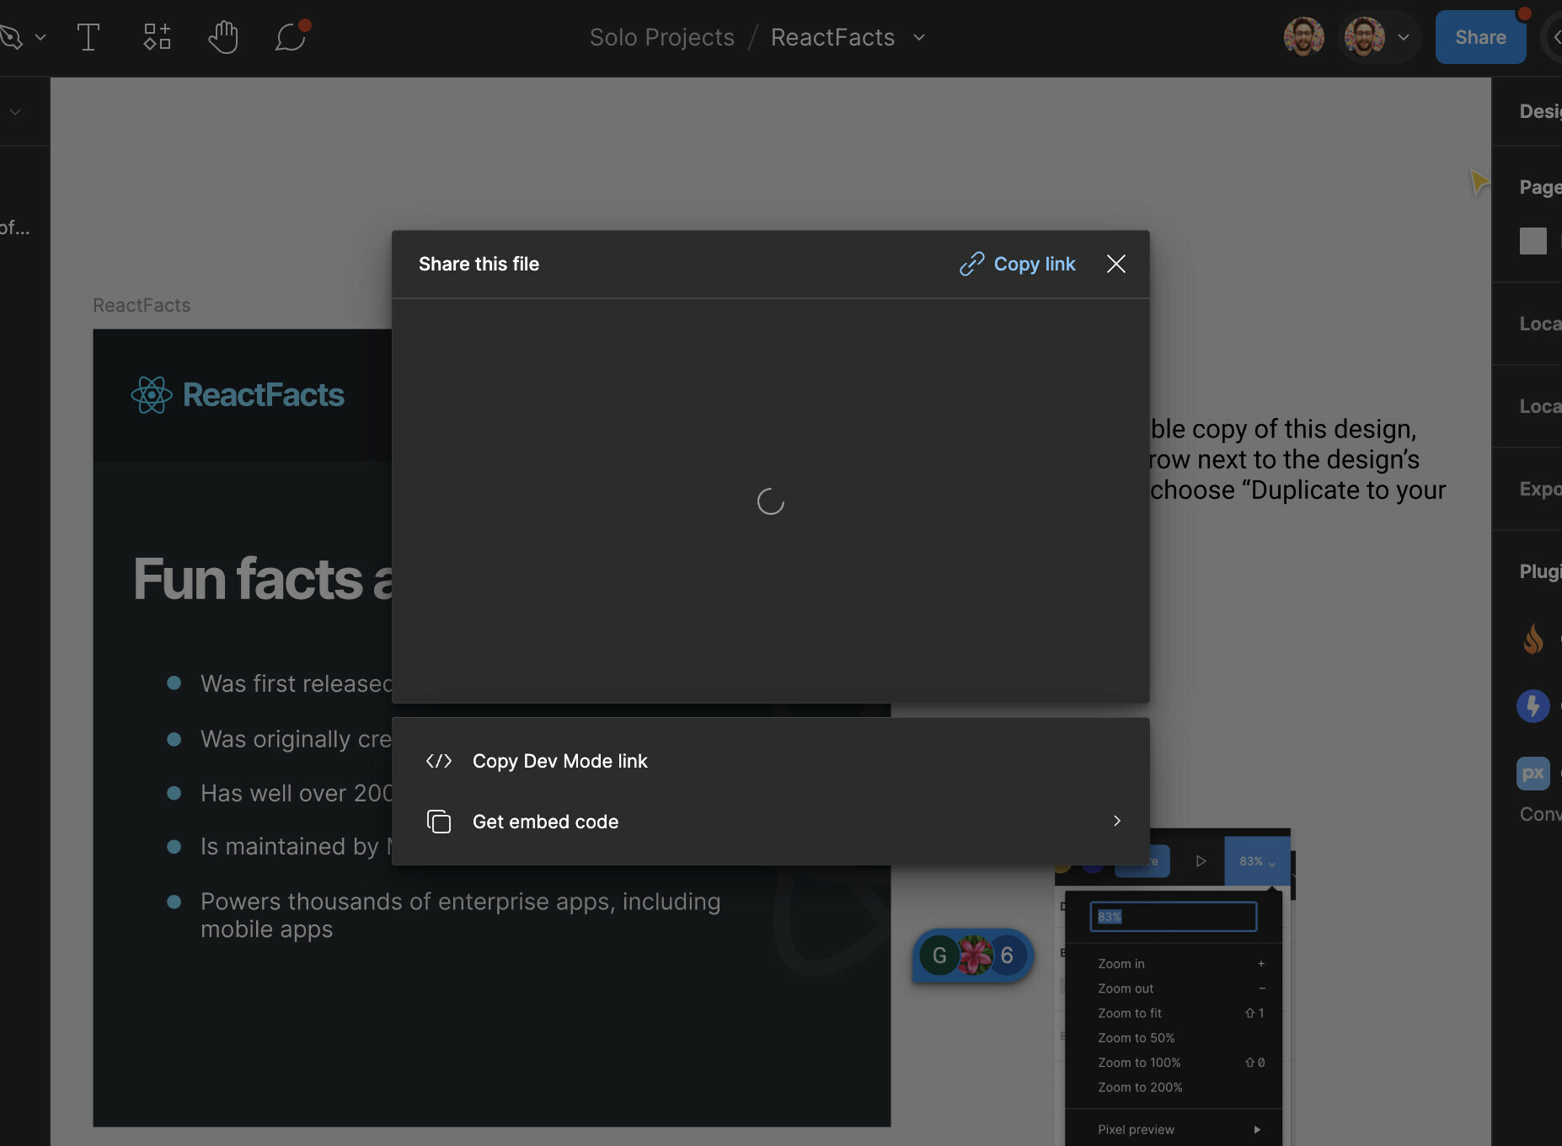Open the flame plugin icon in the right panel

coord(1533,639)
